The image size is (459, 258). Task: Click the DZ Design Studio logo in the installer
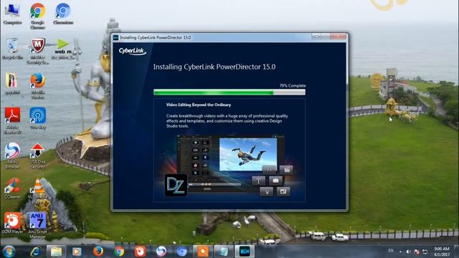pos(176,185)
